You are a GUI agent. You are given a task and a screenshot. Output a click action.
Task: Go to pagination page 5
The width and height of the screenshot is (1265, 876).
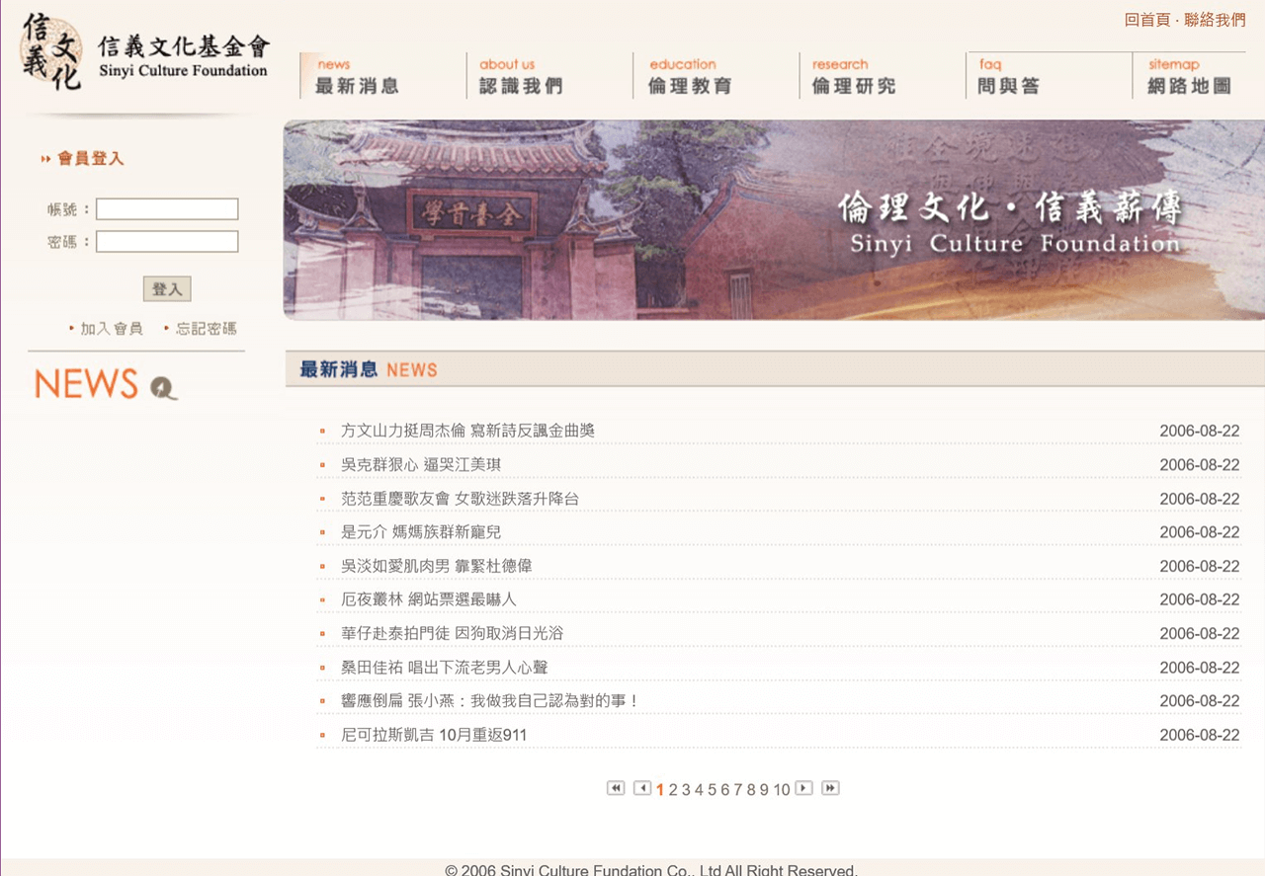tap(712, 789)
